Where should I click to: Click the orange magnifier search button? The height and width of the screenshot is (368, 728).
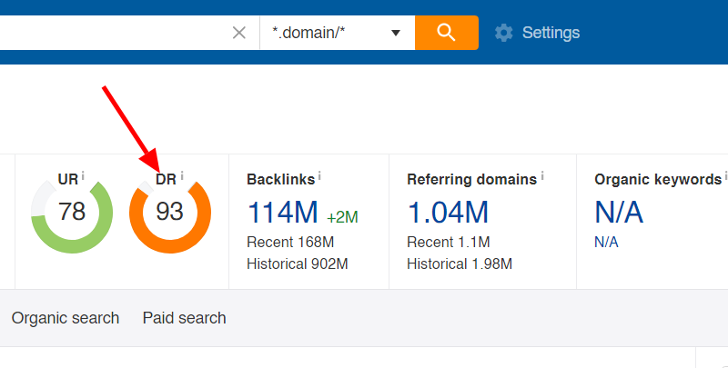pyautogui.click(x=446, y=33)
